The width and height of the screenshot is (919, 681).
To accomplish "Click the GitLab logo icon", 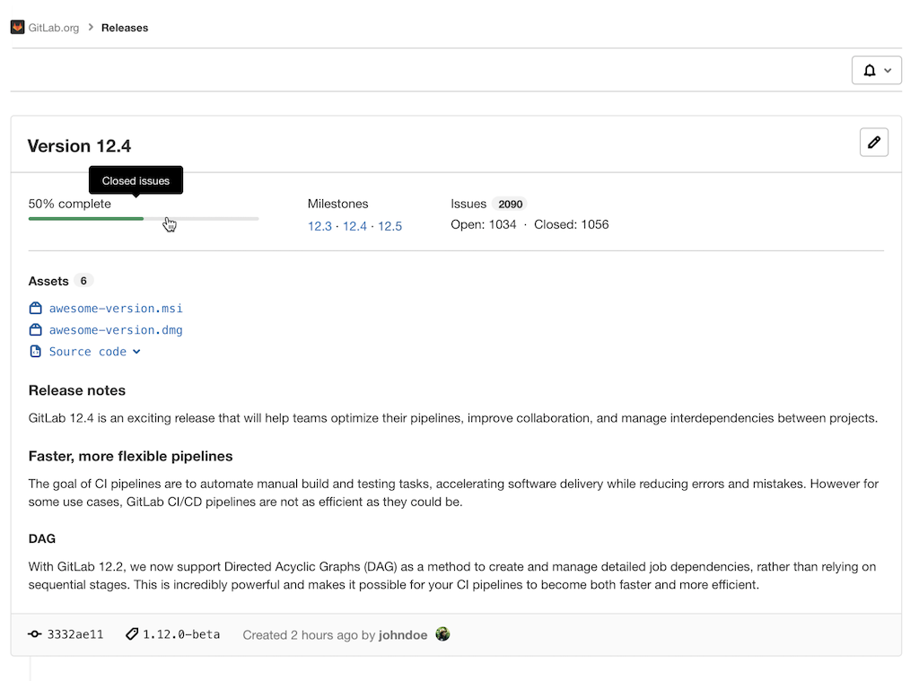I will (16, 27).
